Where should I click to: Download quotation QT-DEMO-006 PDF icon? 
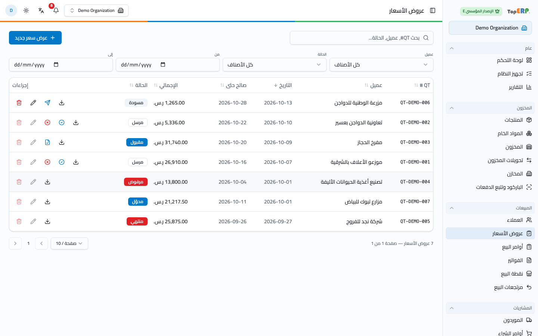(x=62, y=103)
